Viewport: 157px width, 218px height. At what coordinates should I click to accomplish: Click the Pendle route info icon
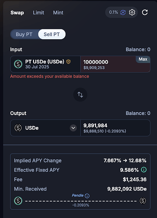point(87,196)
